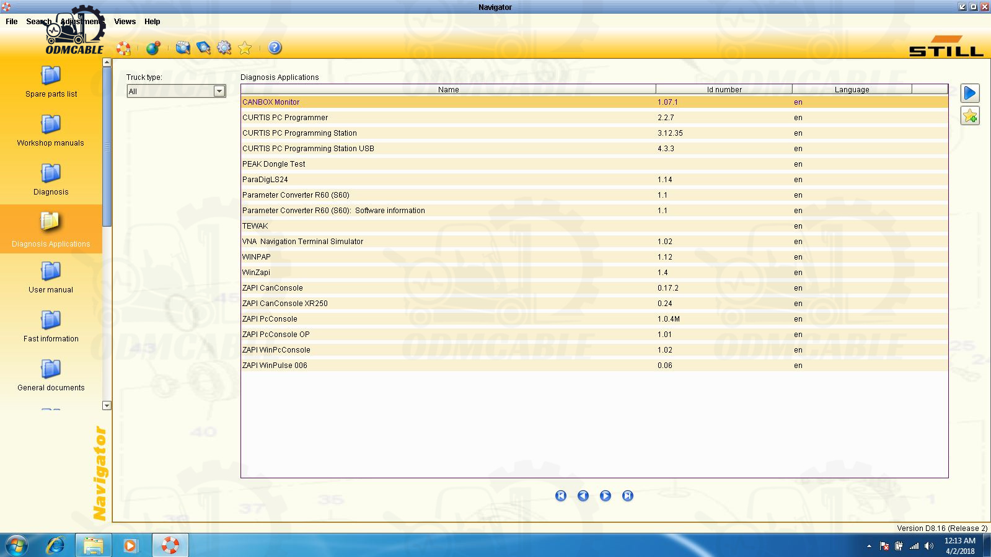Open the Views menu
The width and height of the screenshot is (991, 557).
tap(125, 21)
